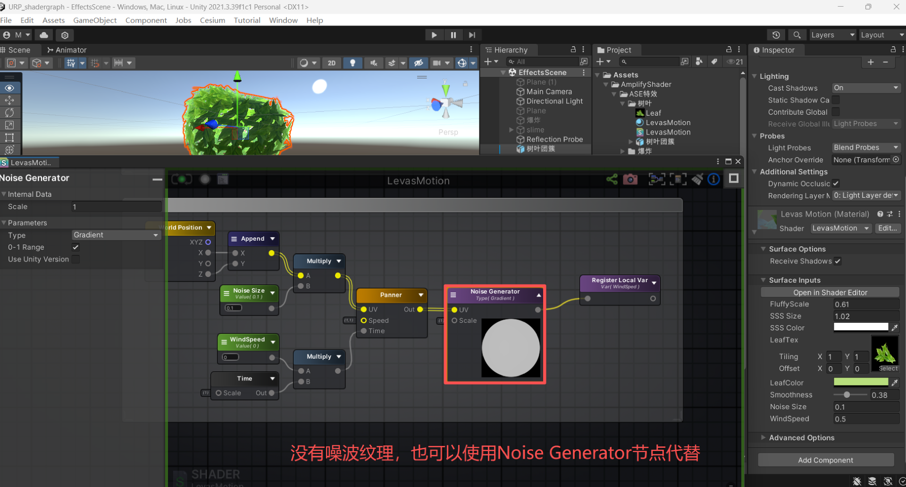Select the Transform tool in scene
This screenshot has height=487, width=906.
pyautogui.click(x=9, y=150)
